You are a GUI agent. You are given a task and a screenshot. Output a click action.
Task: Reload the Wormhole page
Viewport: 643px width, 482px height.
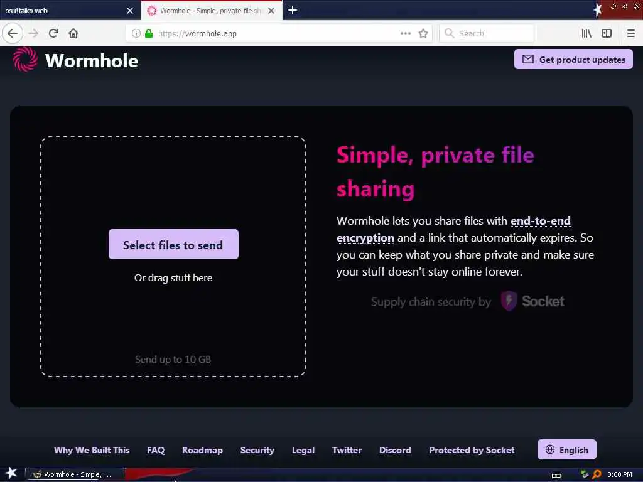tap(53, 33)
